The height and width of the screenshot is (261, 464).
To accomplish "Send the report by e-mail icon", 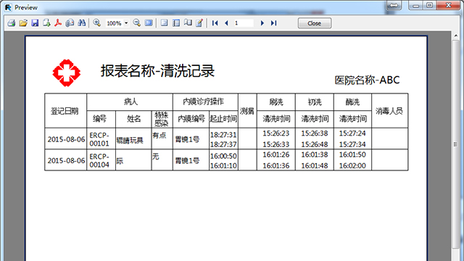I will point(70,22).
